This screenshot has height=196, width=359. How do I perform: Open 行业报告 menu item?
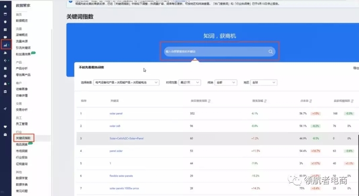click(x=22, y=157)
